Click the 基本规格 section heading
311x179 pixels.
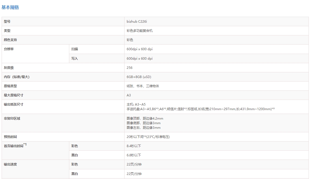pyautogui.click(x=10, y=7)
